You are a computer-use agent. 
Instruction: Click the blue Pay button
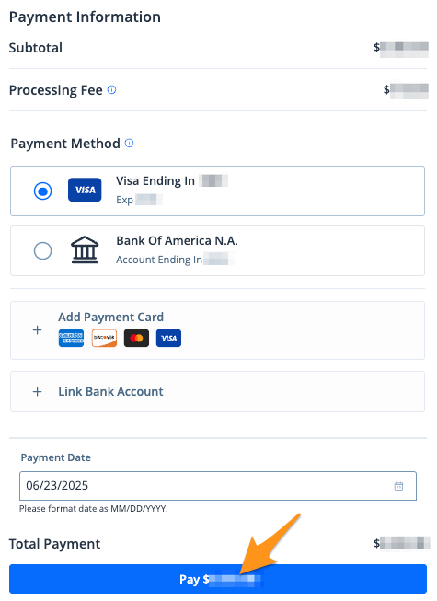[218, 579]
